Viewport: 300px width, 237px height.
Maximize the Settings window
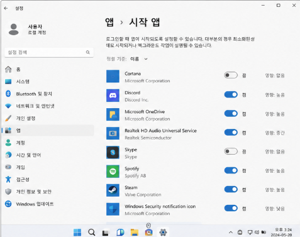pos(279,6)
